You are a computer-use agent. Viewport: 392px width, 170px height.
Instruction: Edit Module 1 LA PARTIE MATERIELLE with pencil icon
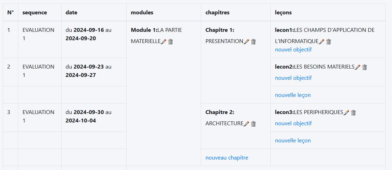tap(164, 42)
